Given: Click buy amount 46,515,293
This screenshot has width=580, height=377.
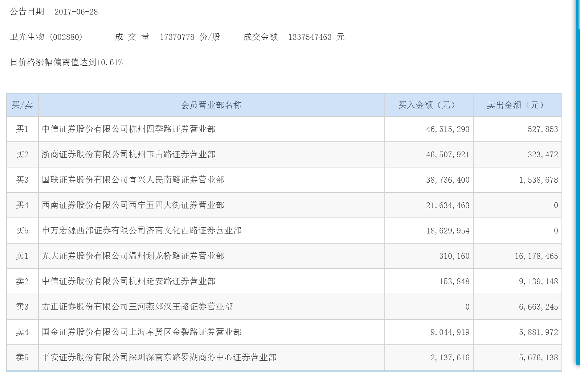Looking at the screenshot, I should (448, 129).
